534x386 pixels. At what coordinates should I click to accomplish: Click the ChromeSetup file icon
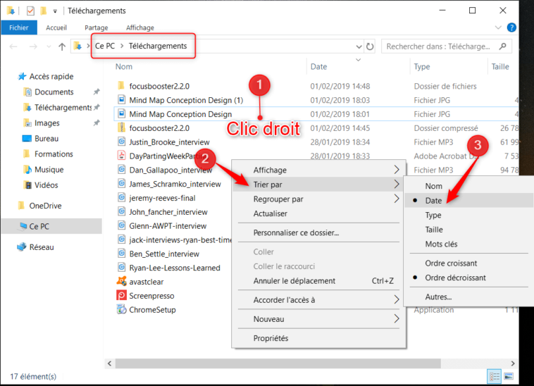[x=121, y=310]
